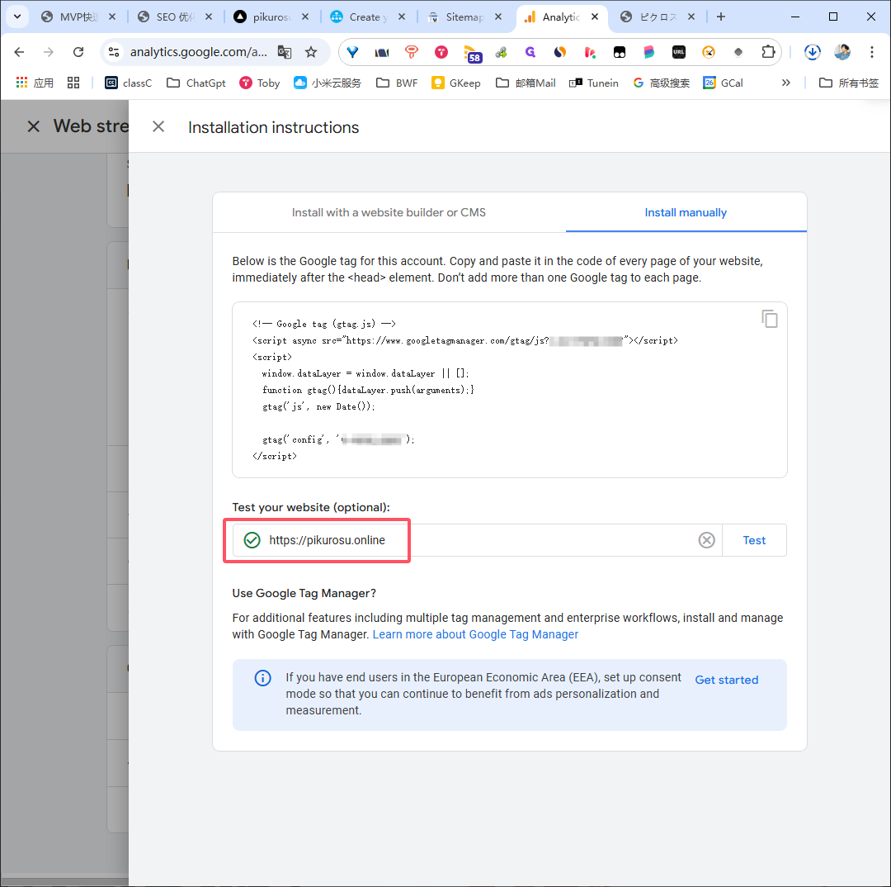Clear the test website URL field
The image size is (891, 887).
pyautogui.click(x=706, y=540)
